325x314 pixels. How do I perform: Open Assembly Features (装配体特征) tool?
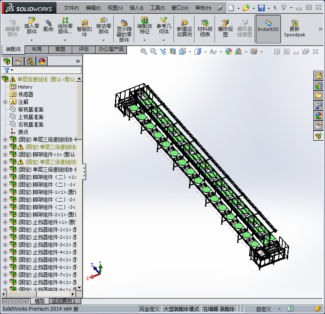[x=145, y=26]
